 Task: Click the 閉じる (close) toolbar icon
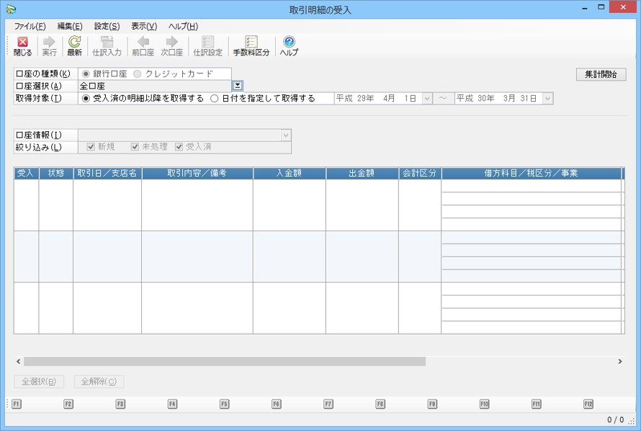[22, 46]
